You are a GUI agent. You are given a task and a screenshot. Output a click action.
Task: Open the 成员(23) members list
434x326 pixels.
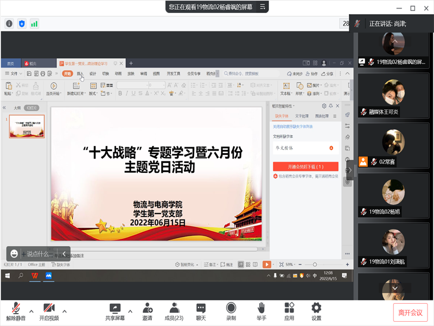coord(174,308)
